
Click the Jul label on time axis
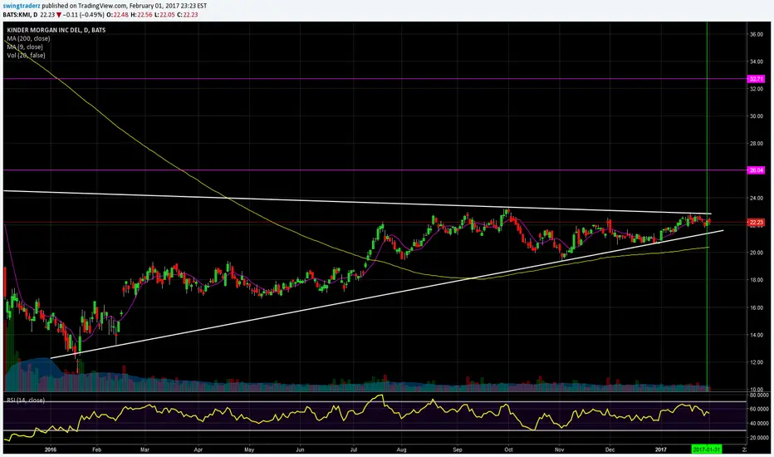354,450
